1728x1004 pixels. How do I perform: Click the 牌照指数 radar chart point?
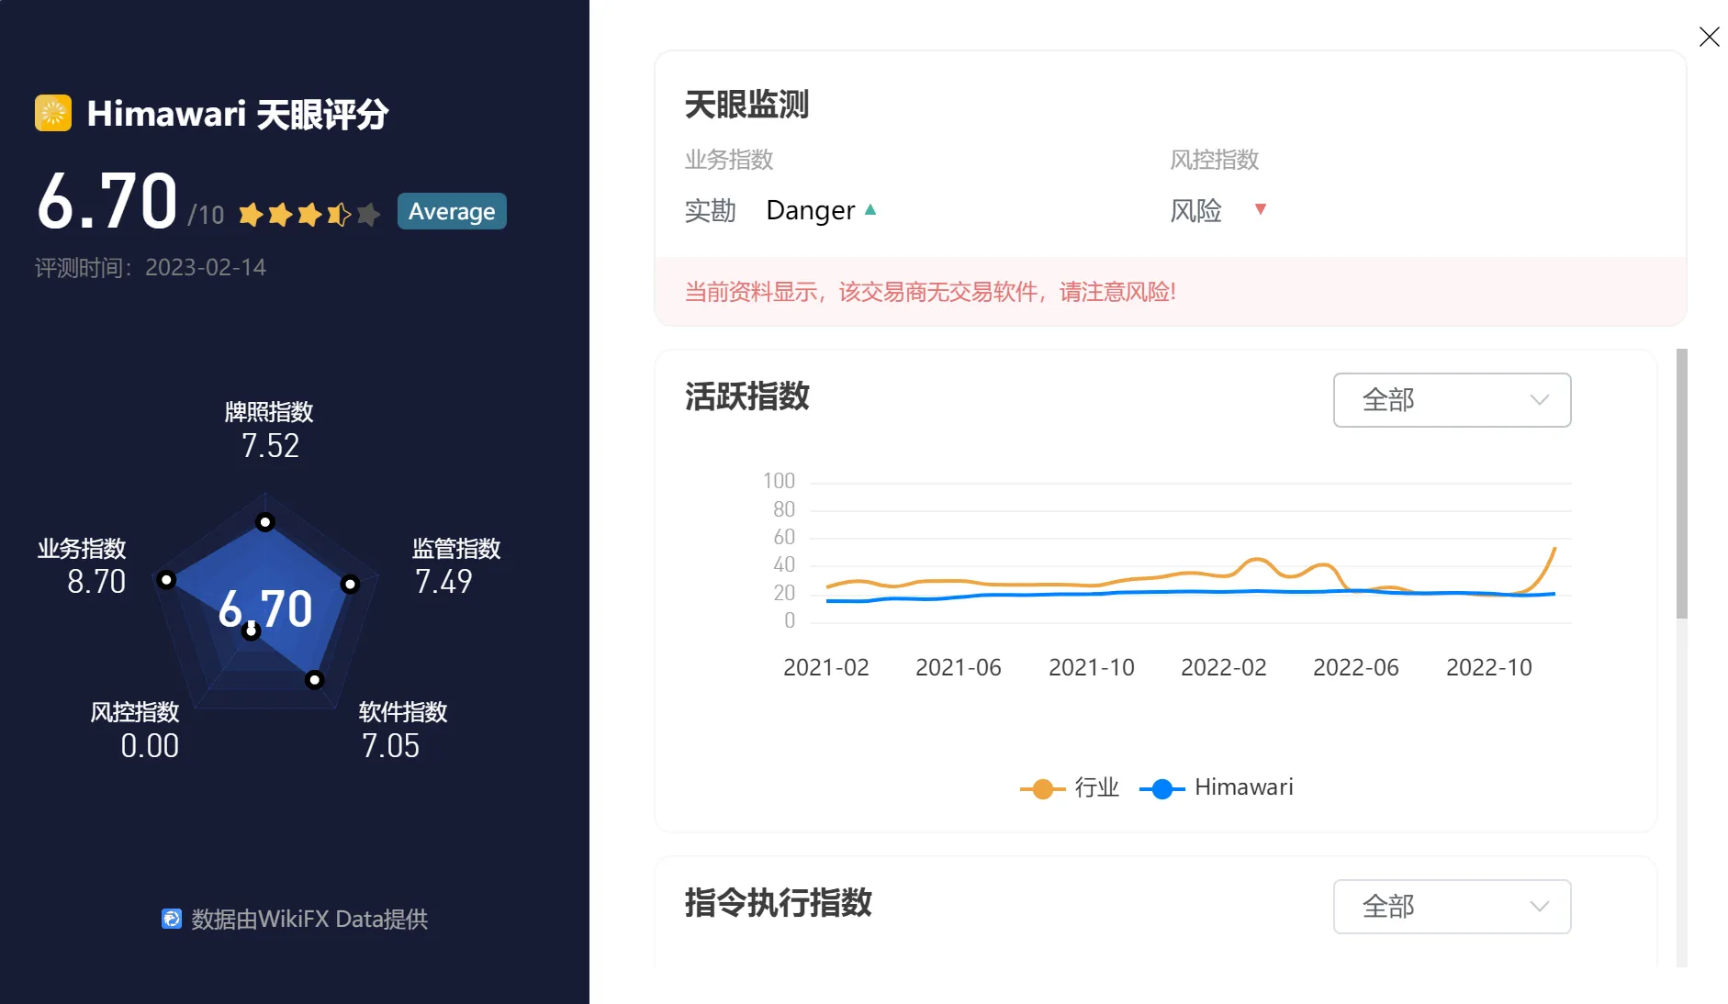point(265,522)
